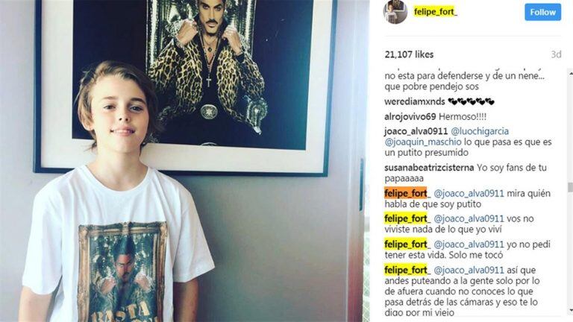The image size is (573, 322).
Task: Click @joaco_alva0911 mention in 'yo no pedi' comment
Action: pyautogui.click(x=469, y=244)
